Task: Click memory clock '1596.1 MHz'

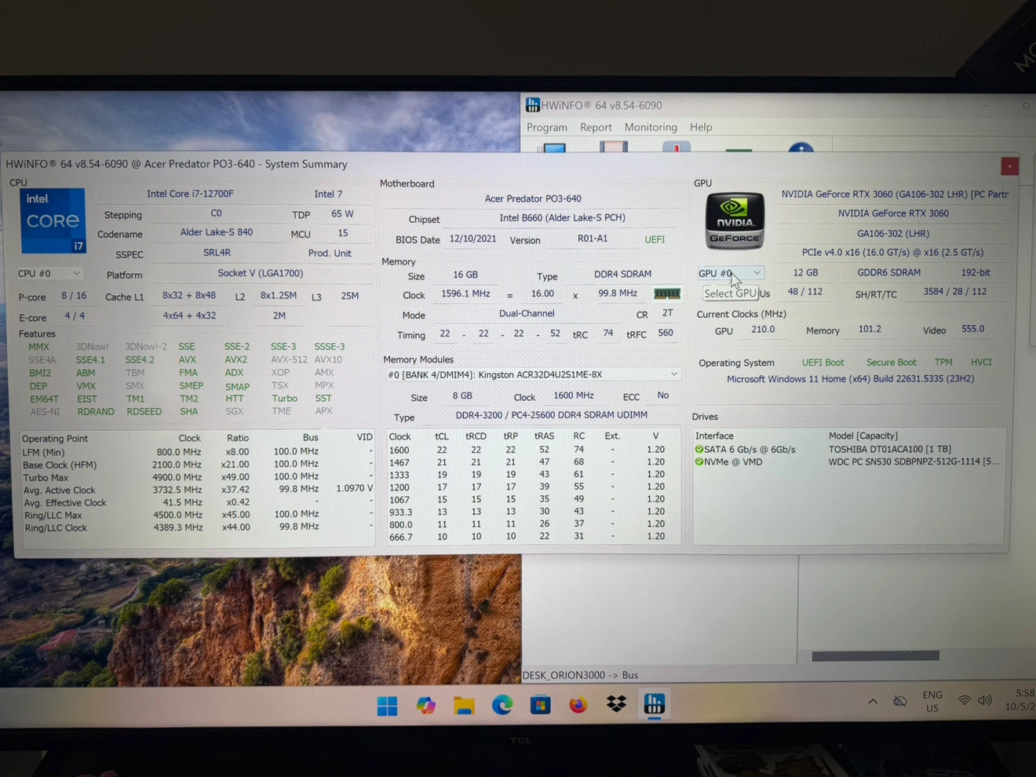Action: [x=465, y=294]
